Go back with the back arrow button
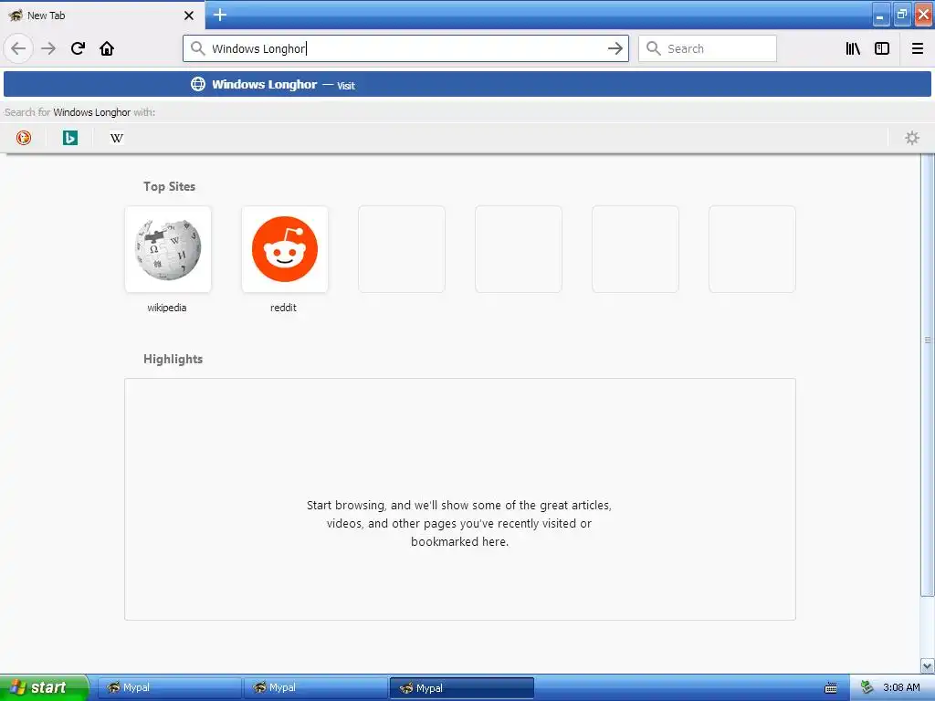The width and height of the screenshot is (935, 701). (x=18, y=48)
